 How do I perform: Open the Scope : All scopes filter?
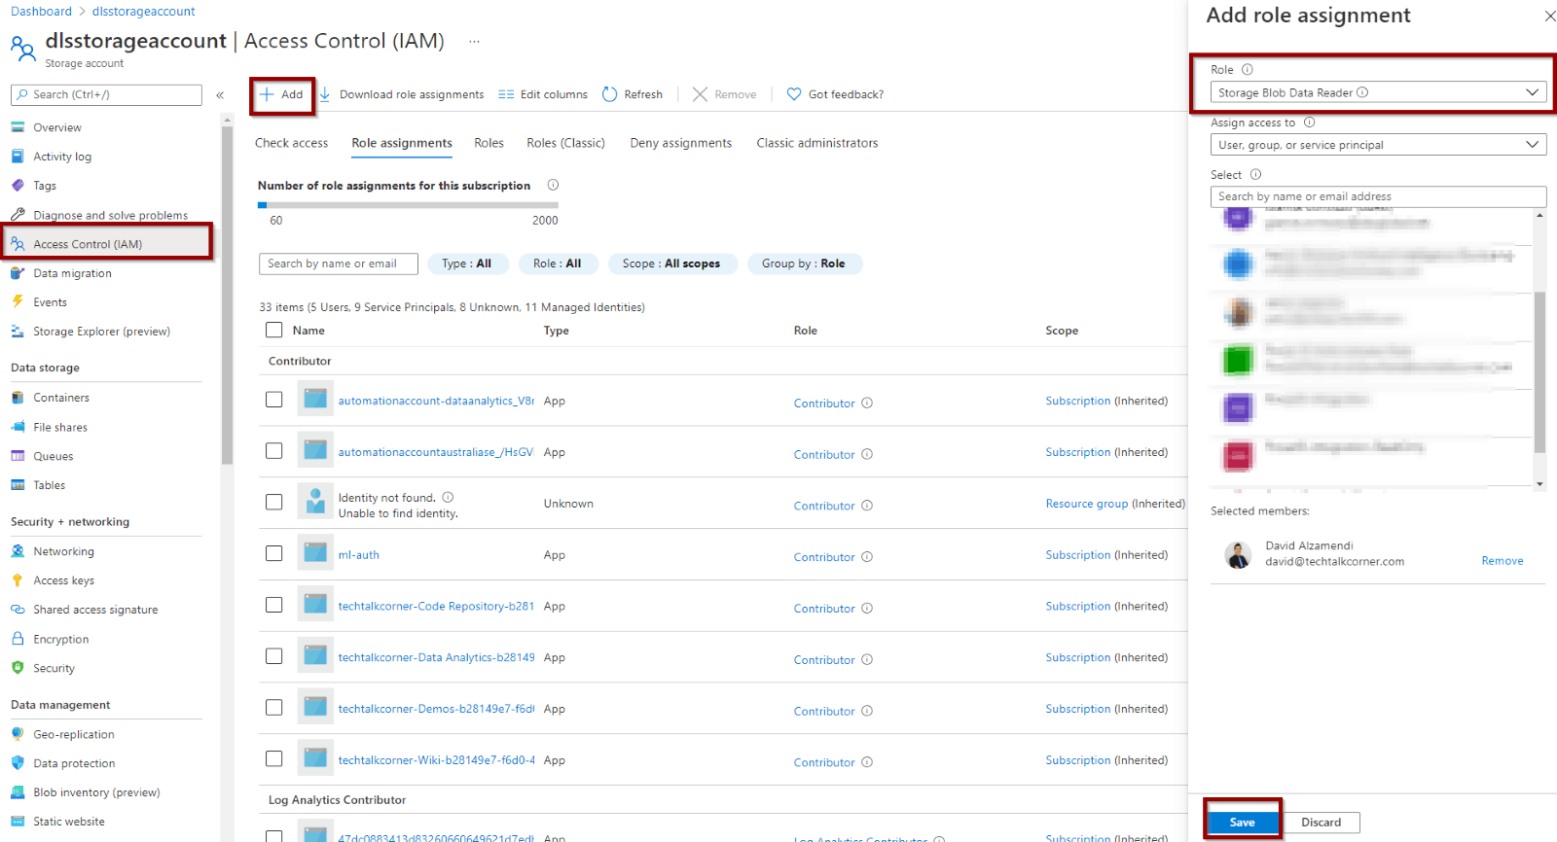point(671,263)
